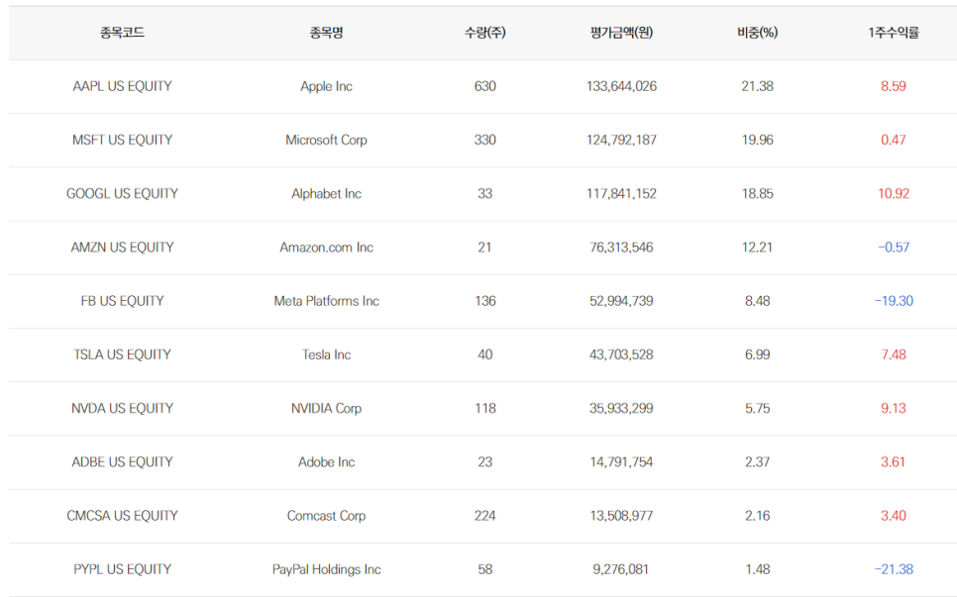Click the valuation amount 117,841,152
The width and height of the screenshot is (957, 597).
[x=621, y=193]
